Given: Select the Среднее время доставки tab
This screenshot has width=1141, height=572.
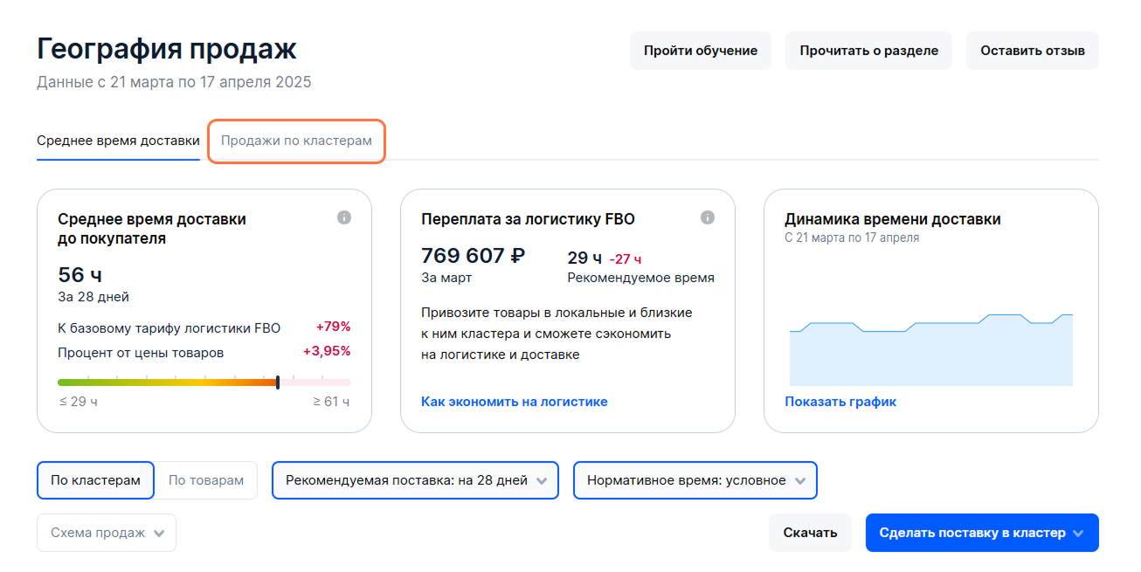Looking at the screenshot, I should coord(118,140).
